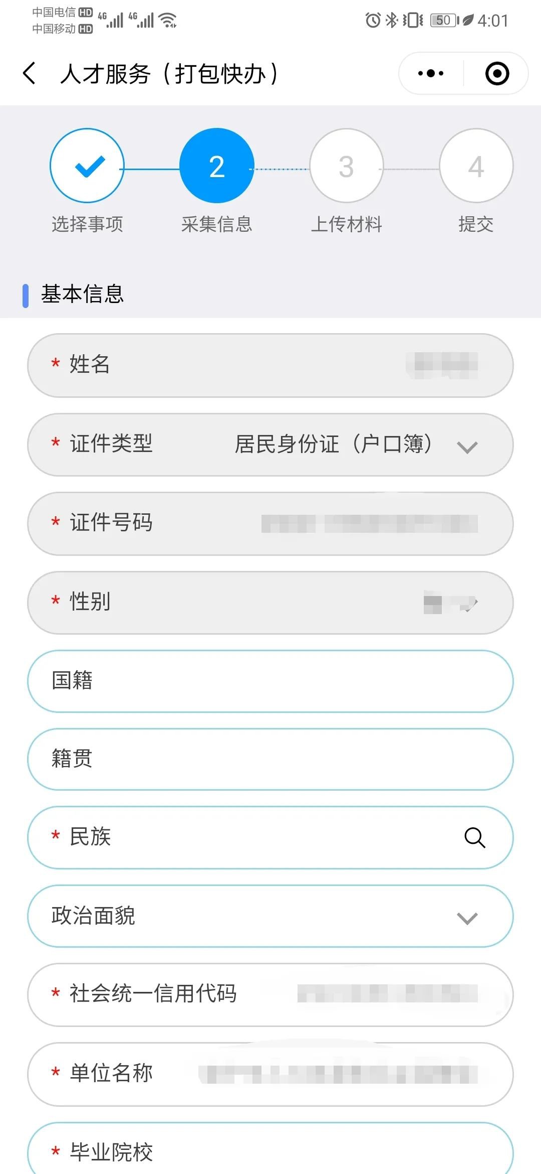Open the 性别 selector
541x1174 pixels.
coord(270,602)
